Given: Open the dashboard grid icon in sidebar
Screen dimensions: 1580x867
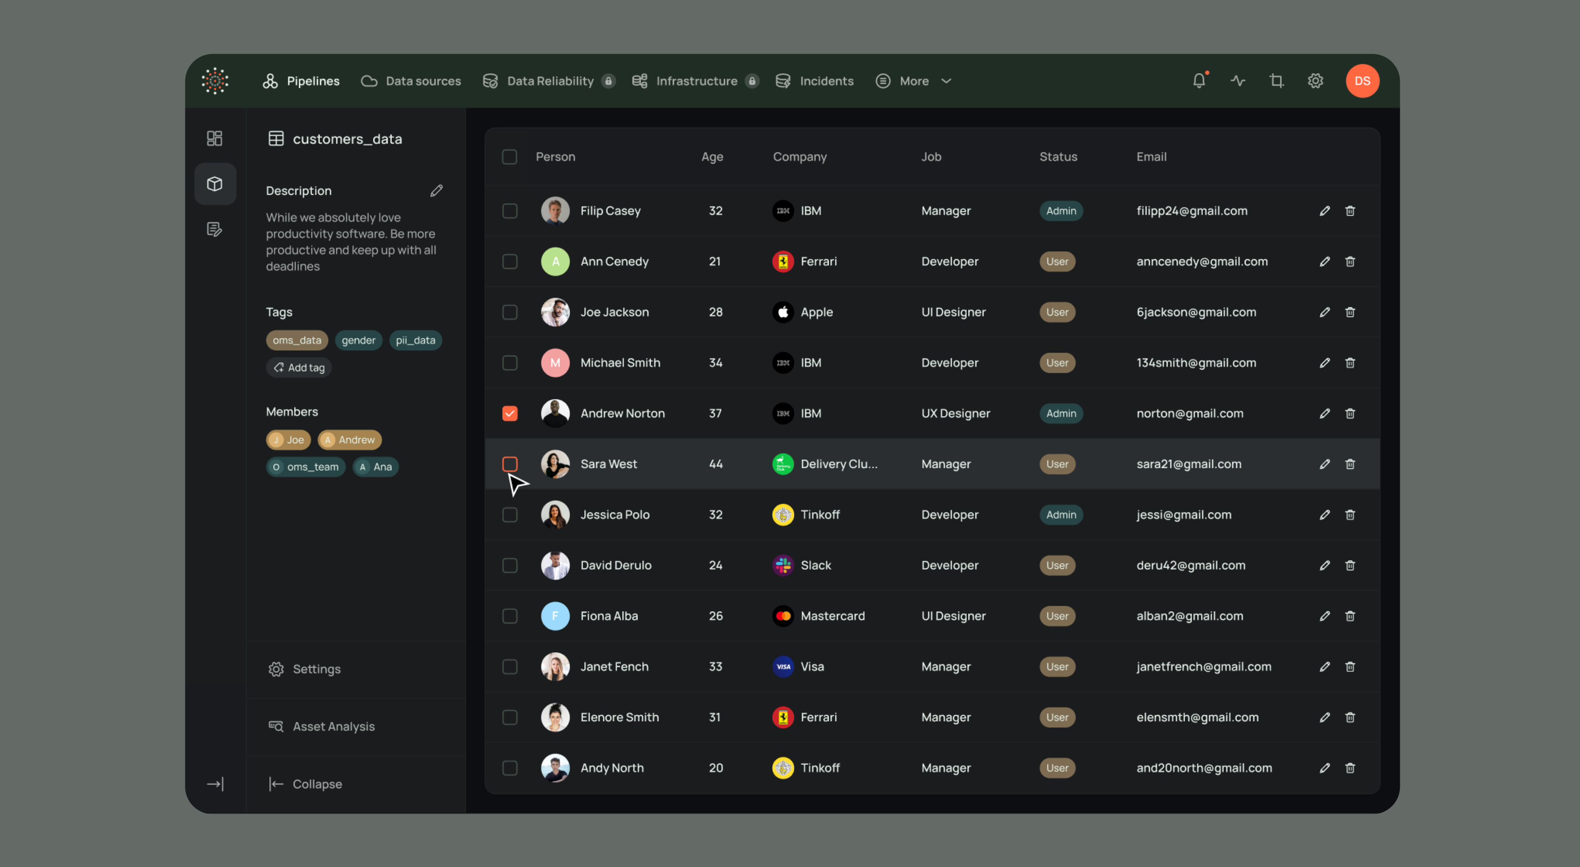Looking at the screenshot, I should pos(215,138).
